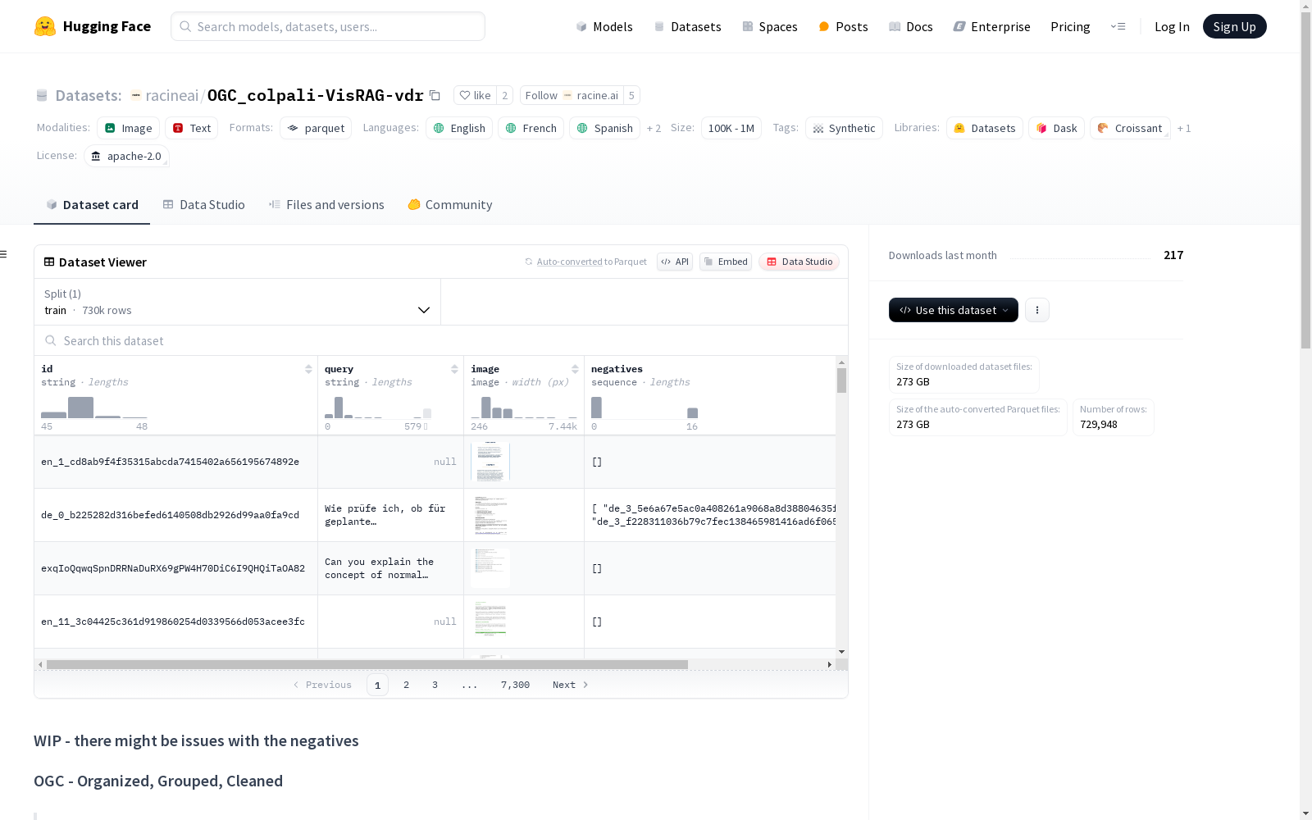Open image thumbnail in the en_1_cd8ab9f4 row
The width and height of the screenshot is (1312, 820).
(x=490, y=462)
